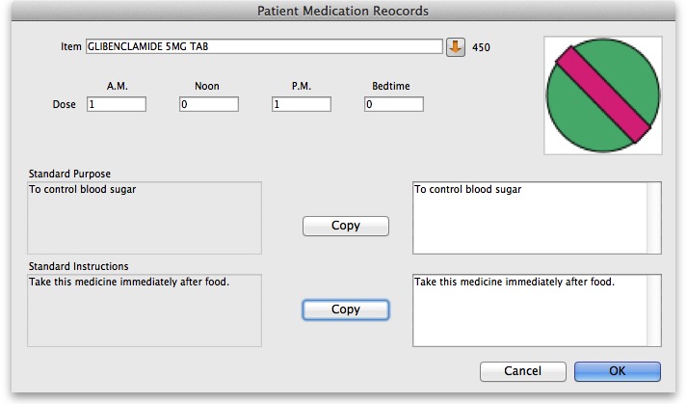
Task: Click the 450 quantity label
Action: (481, 46)
